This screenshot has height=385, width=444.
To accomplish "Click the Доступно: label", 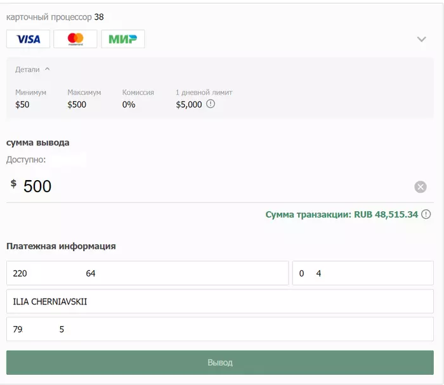I will (x=26, y=160).
